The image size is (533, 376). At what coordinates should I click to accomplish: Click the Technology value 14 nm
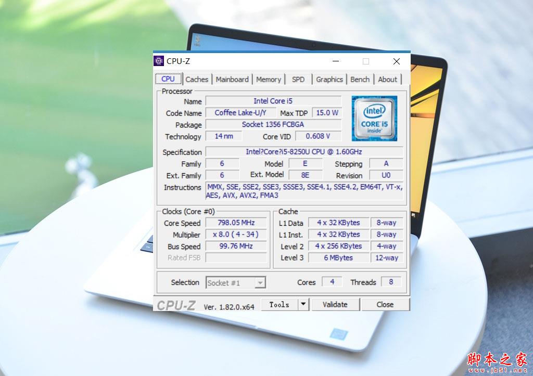(224, 136)
